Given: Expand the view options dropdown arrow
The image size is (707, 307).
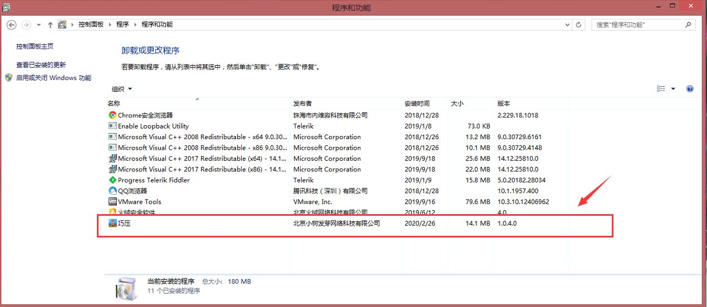Looking at the screenshot, I should [673, 89].
